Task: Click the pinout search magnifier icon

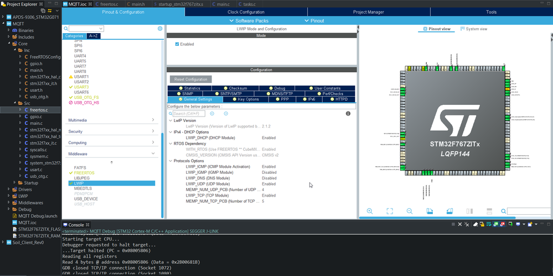Action: [x=504, y=211]
